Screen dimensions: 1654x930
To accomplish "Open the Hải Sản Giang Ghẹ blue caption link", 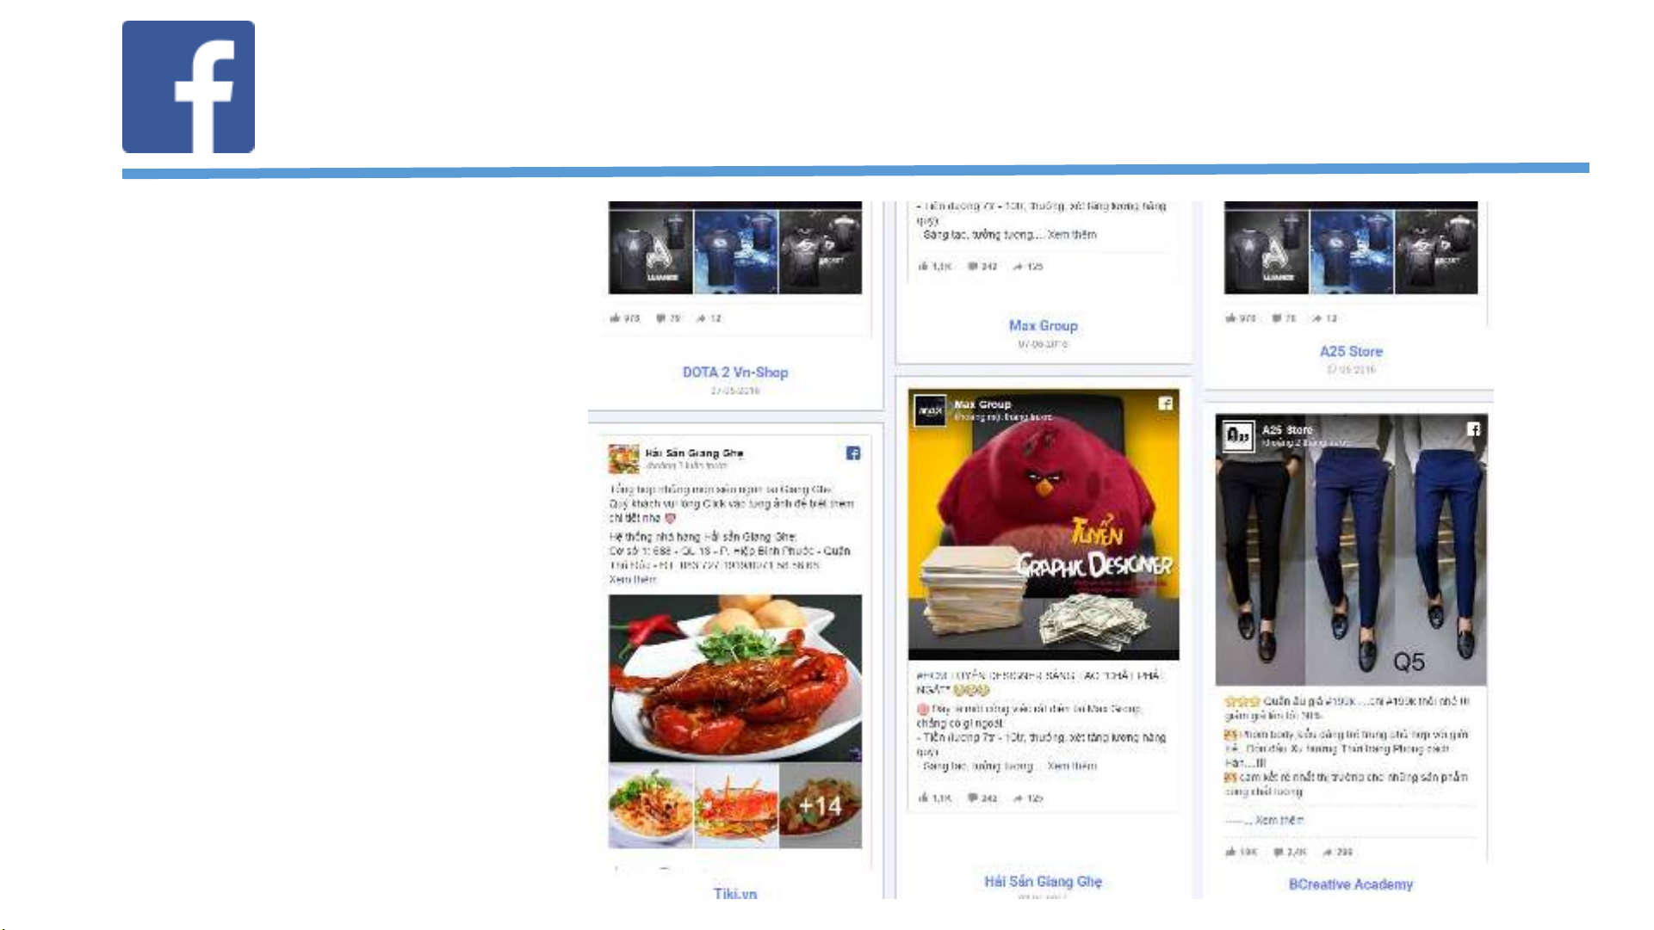I will (1043, 882).
